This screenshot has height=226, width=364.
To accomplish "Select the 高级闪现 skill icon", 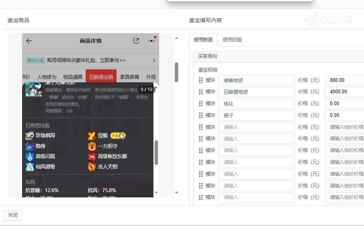I will point(30,156).
